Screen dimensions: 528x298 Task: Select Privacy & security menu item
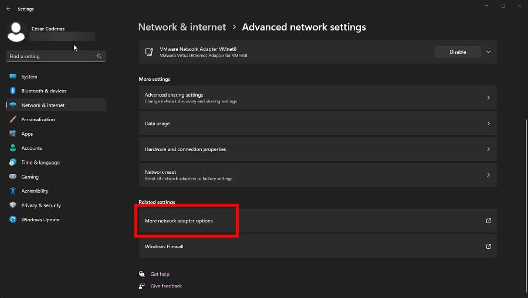click(41, 205)
